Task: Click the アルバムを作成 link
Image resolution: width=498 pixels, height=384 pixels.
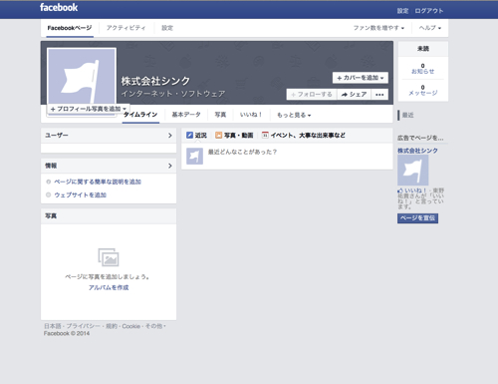Action: click(109, 287)
